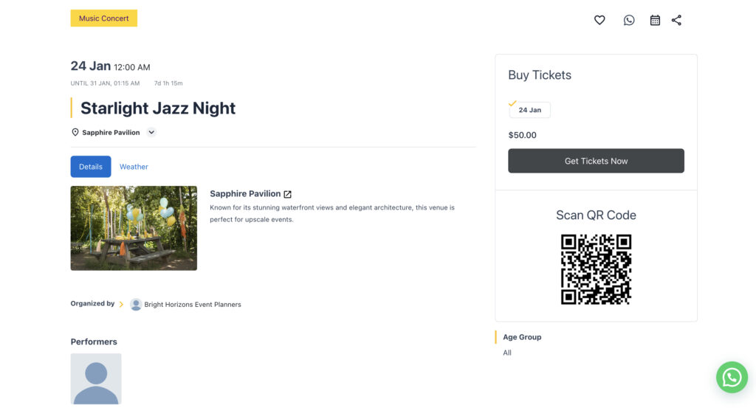Click location pin icon beside Sapphire Pavilion
The height and width of the screenshot is (408, 756).
pos(75,133)
